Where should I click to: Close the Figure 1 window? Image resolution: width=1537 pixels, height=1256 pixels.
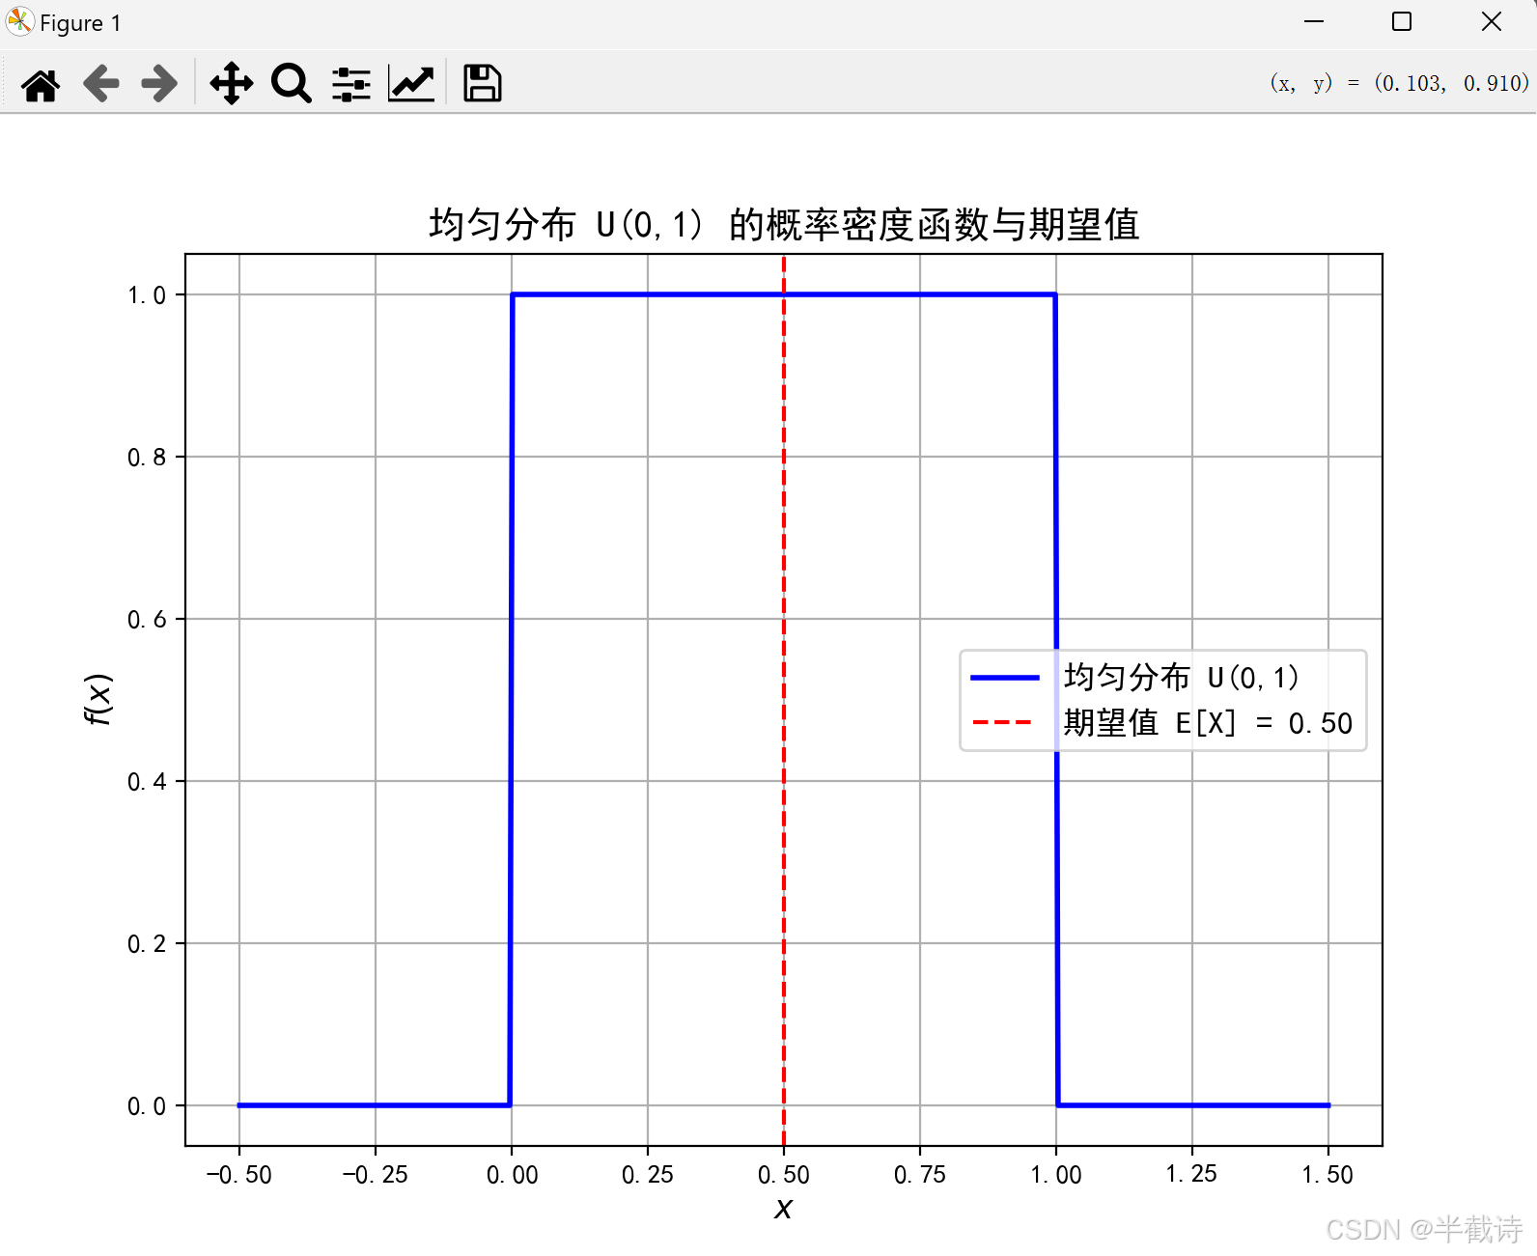point(1492,21)
